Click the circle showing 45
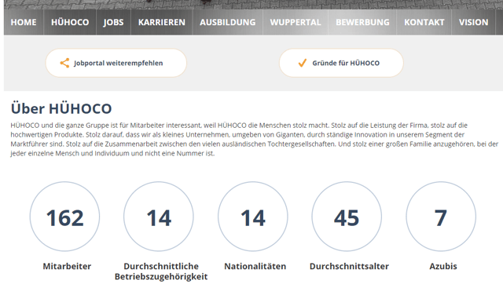Viewport: 503px width, 288px height. tap(347, 217)
